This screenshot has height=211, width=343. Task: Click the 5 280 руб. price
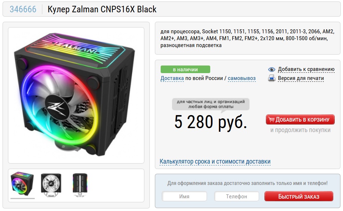click(x=211, y=122)
